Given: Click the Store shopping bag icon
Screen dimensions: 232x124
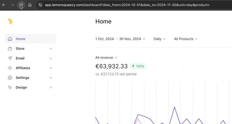Looking at the screenshot, I should point(10,49).
